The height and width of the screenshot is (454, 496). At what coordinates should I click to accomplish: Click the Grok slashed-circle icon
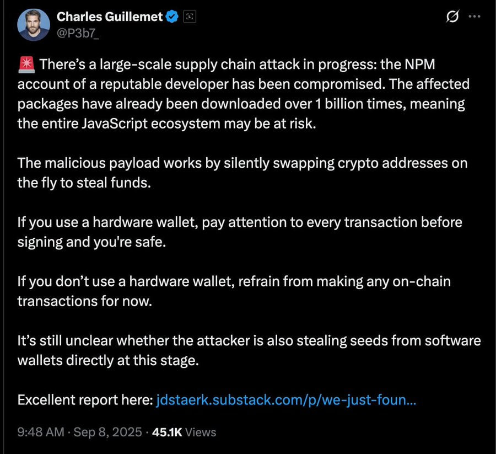click(x=452, y=17)
